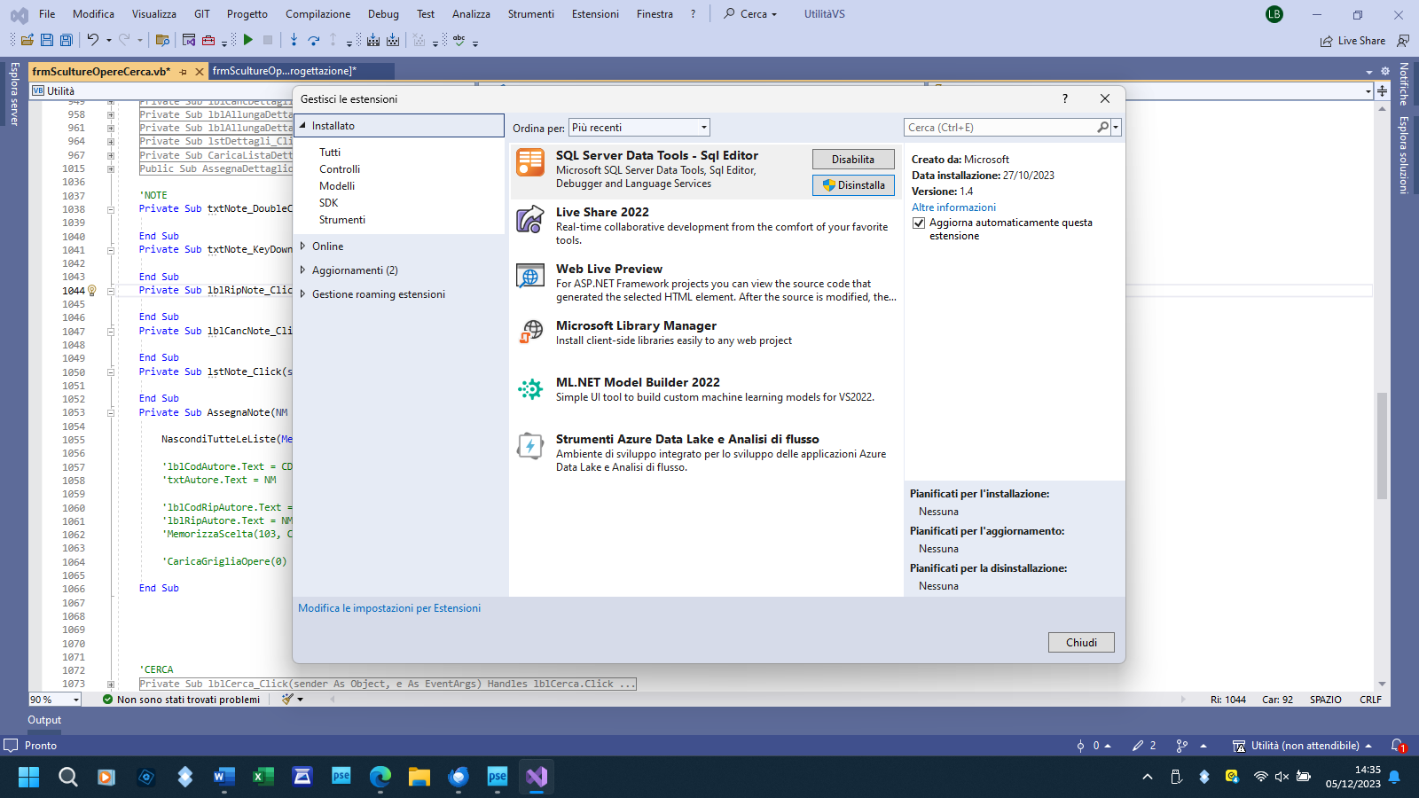Open Microsoft Edge from the taskbar
This screenshot has width=1419, height=798.
pyautogui.click(x=380, y=777)
